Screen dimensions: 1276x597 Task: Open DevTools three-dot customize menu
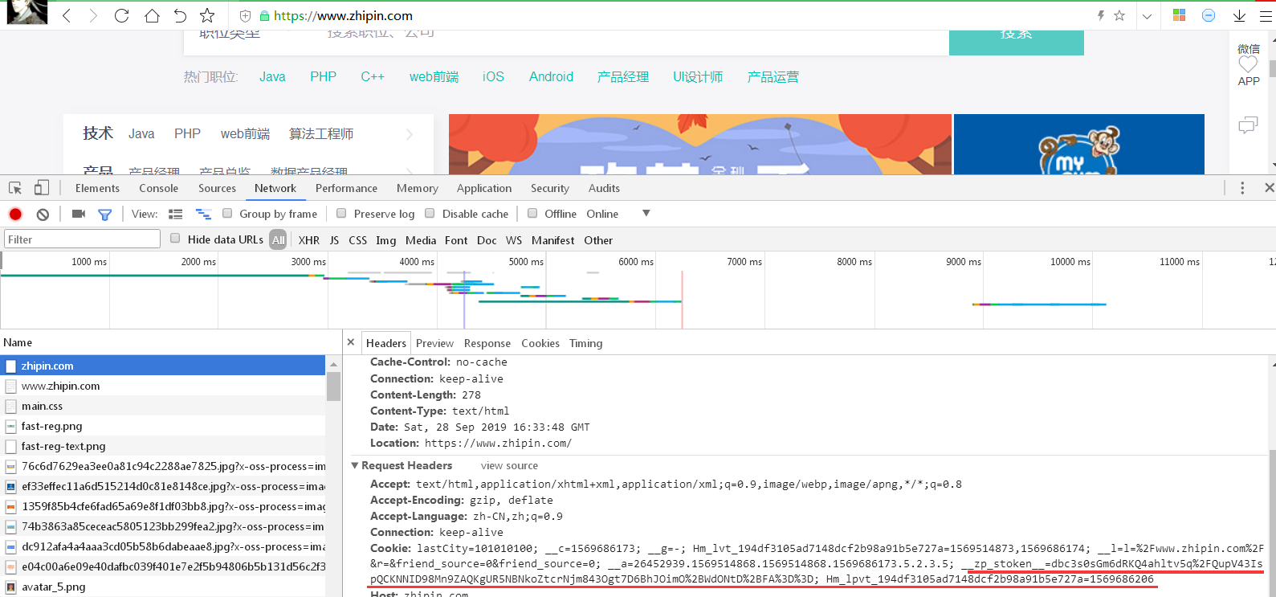[1242, 188]
